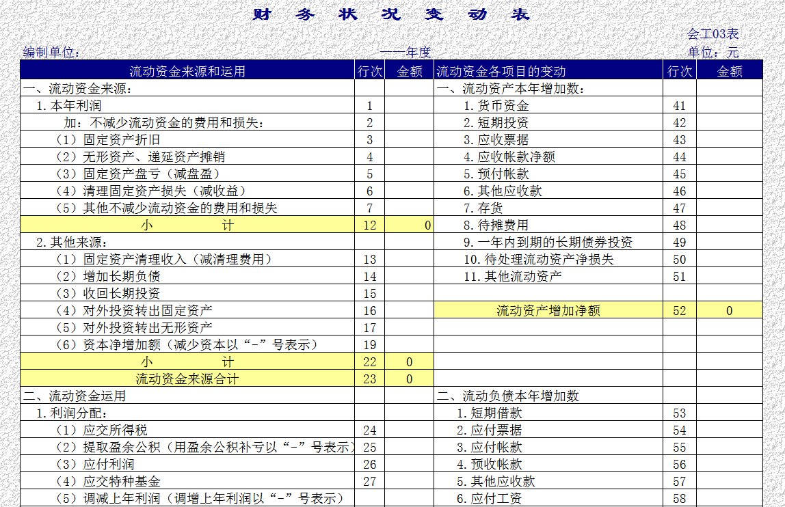Click 流动资产增加净额 total row
785x507 pixels.
tap(548, 310)
